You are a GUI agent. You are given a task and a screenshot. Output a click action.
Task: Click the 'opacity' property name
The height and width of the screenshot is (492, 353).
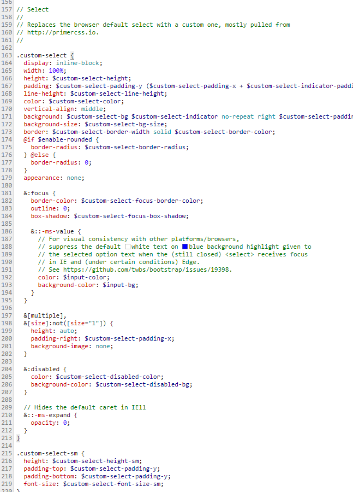[x=44, y=423]
